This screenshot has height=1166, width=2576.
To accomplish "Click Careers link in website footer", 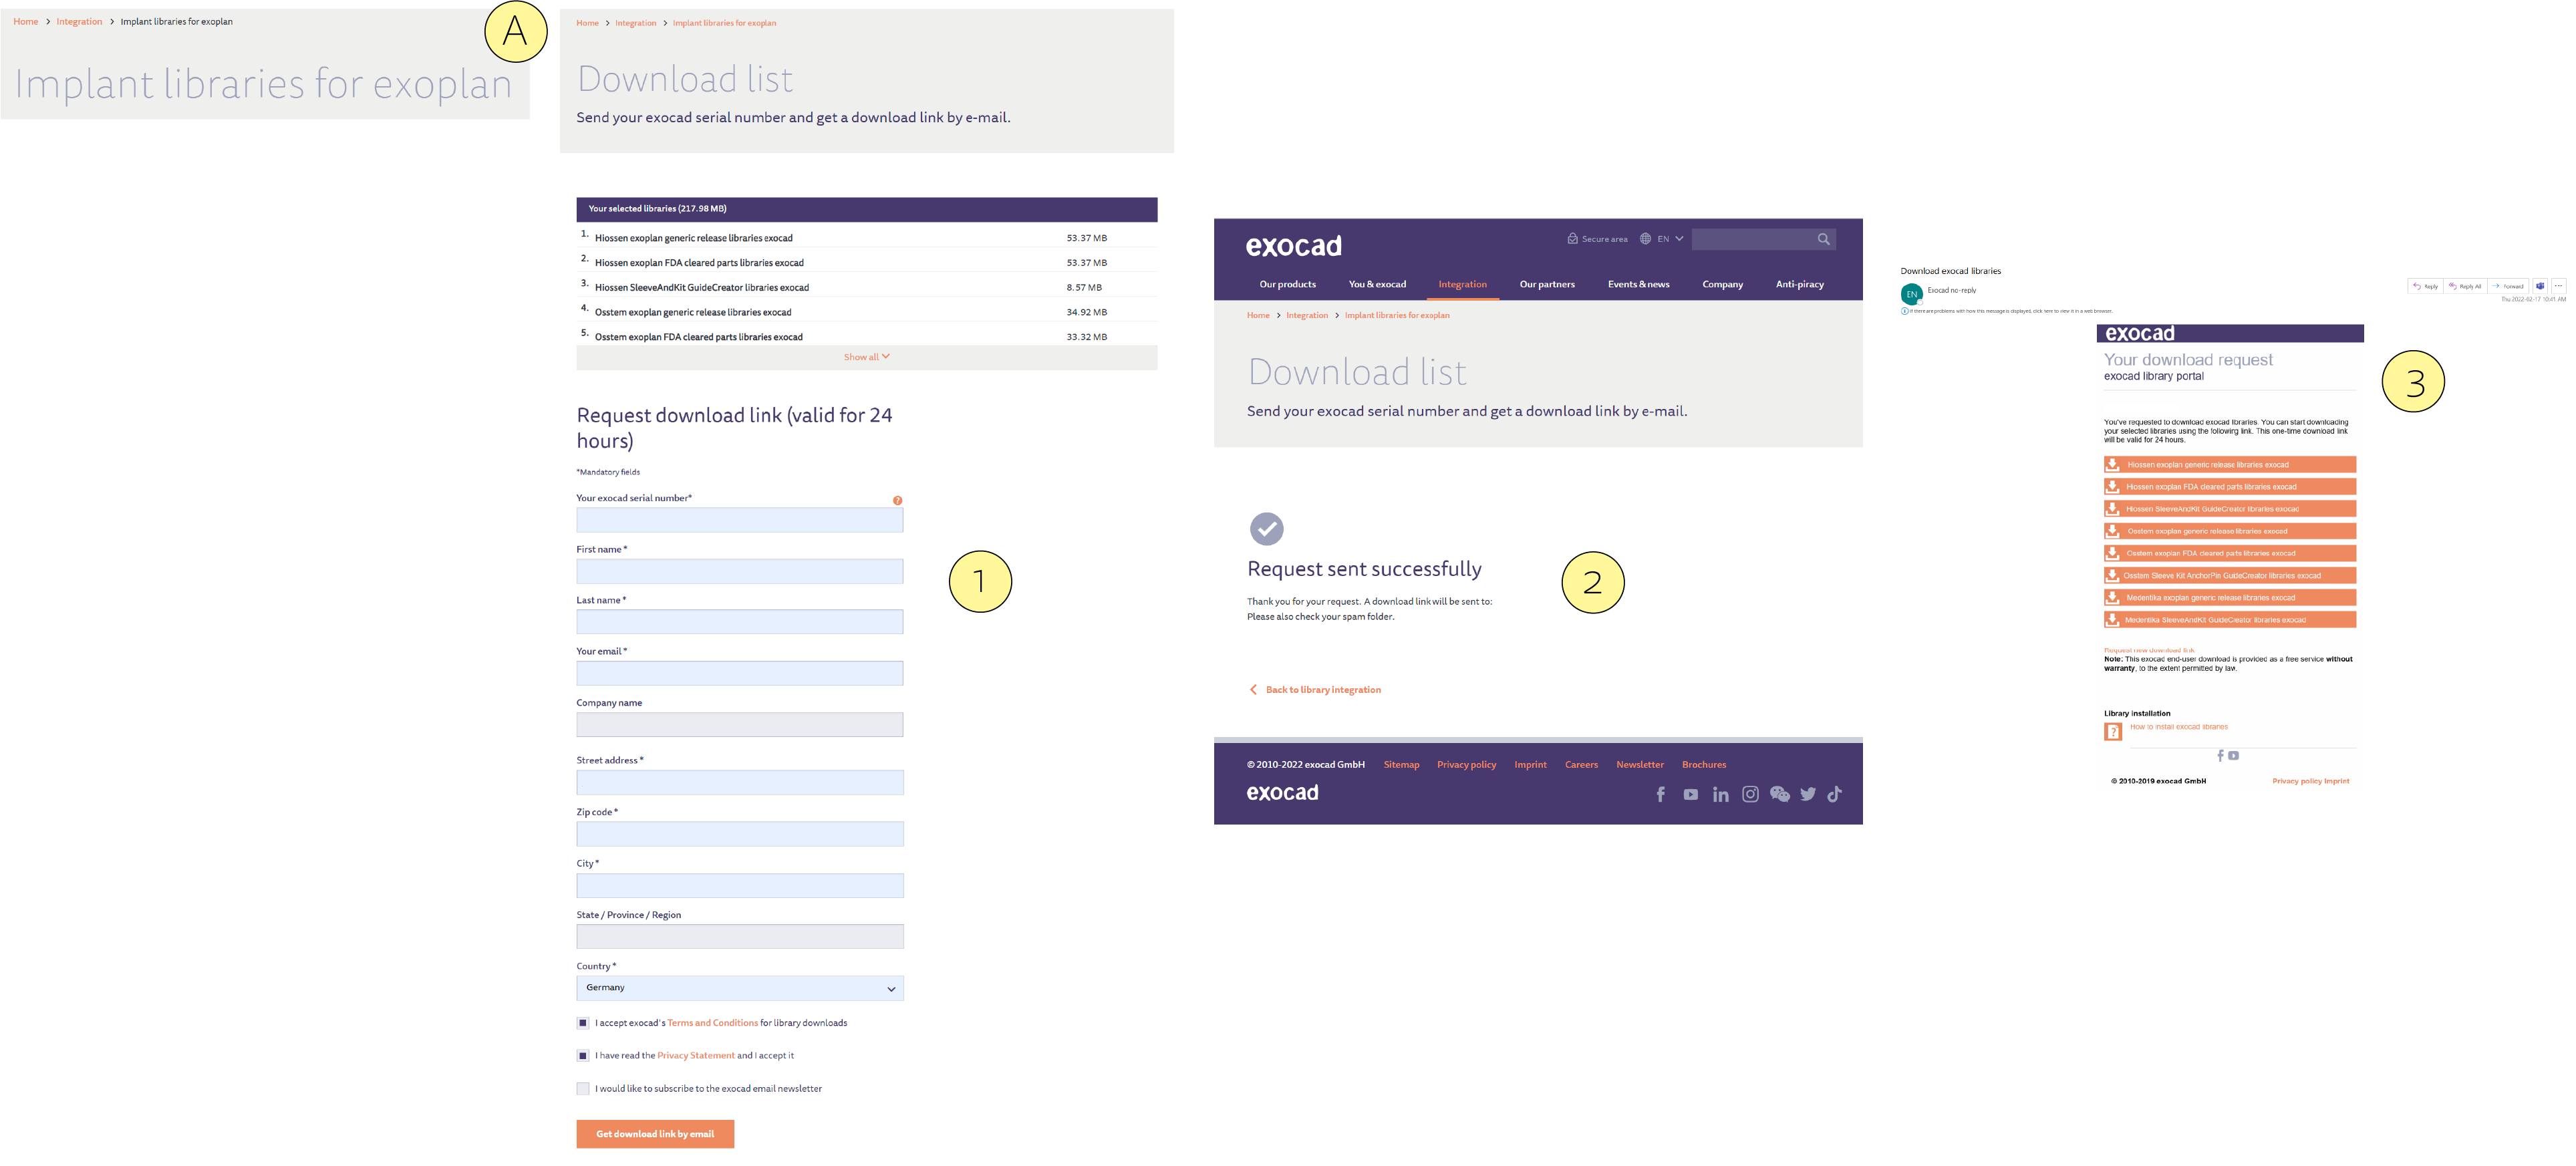I will [x=1581, y=765].
